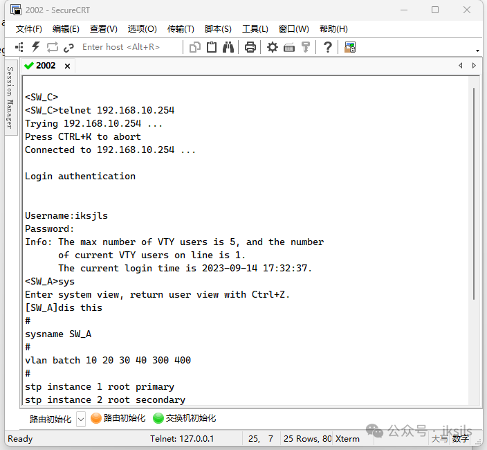Close the 2002 session tab

point(67,66)
